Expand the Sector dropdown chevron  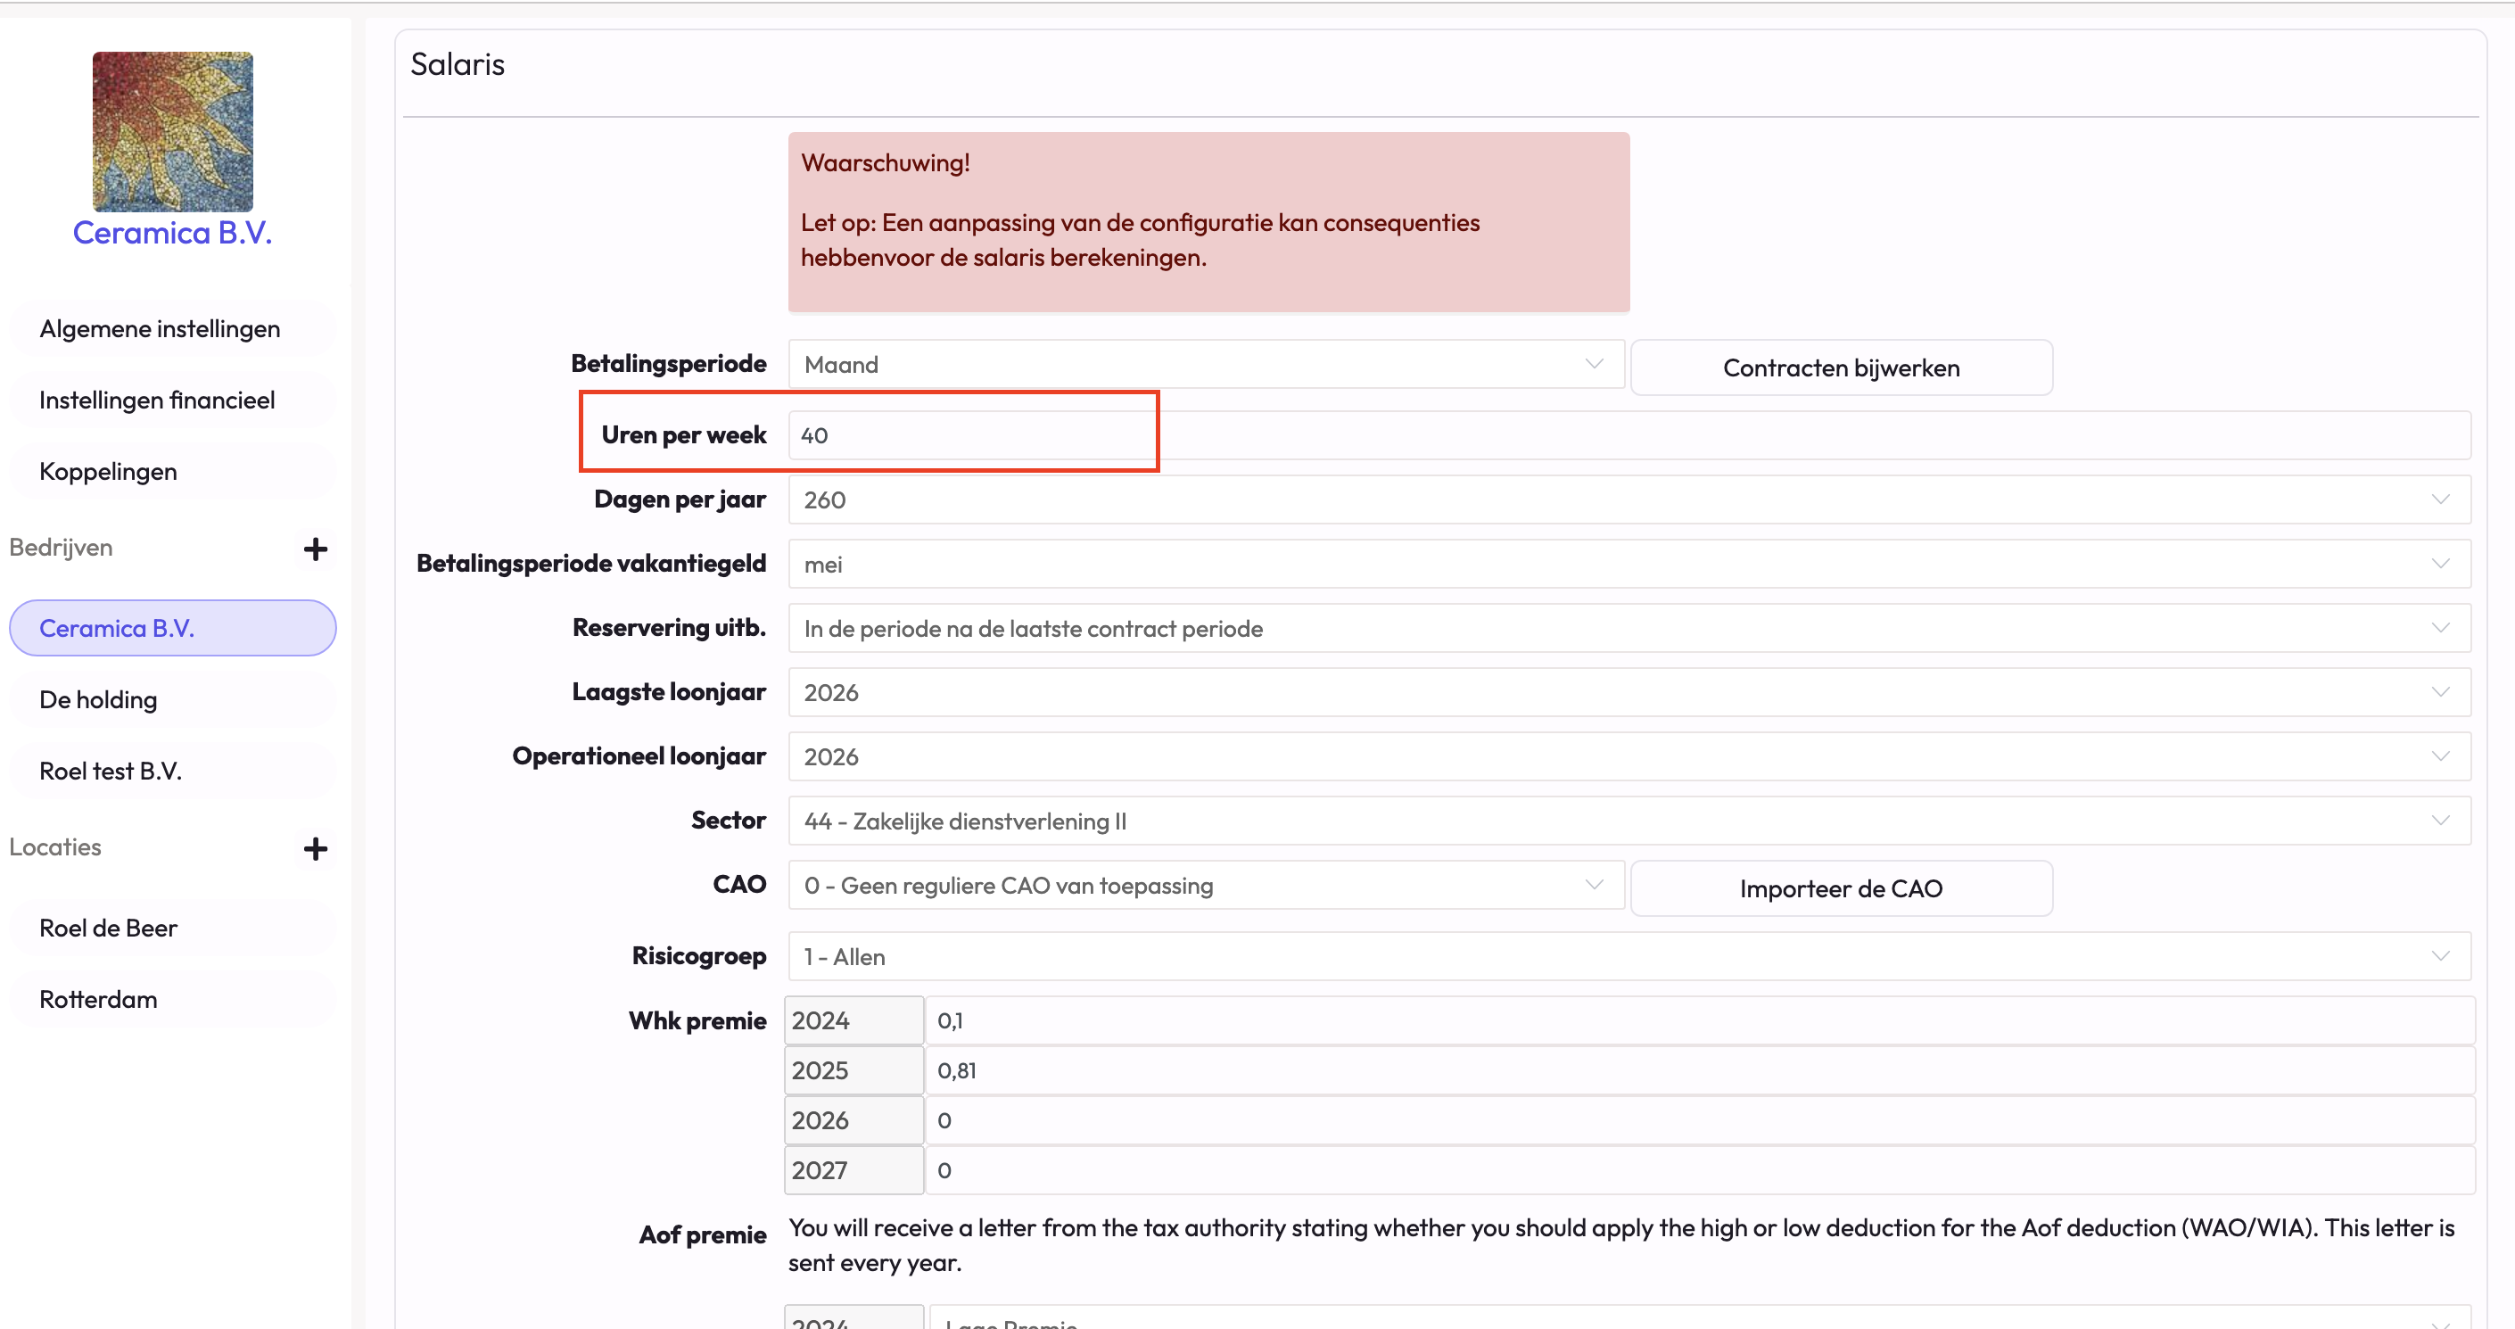(x=2439, y=821)
